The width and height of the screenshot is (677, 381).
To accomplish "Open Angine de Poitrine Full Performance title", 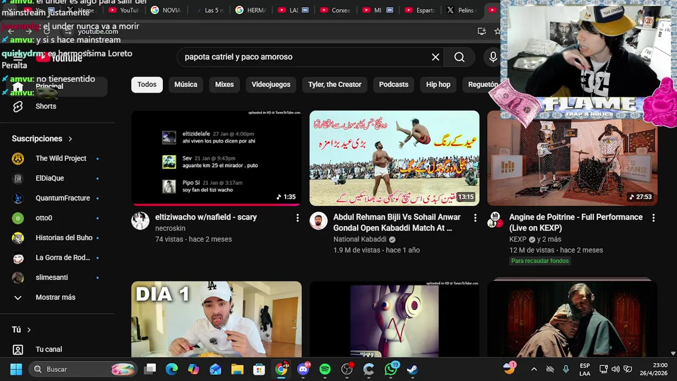I will coord(576,222).
